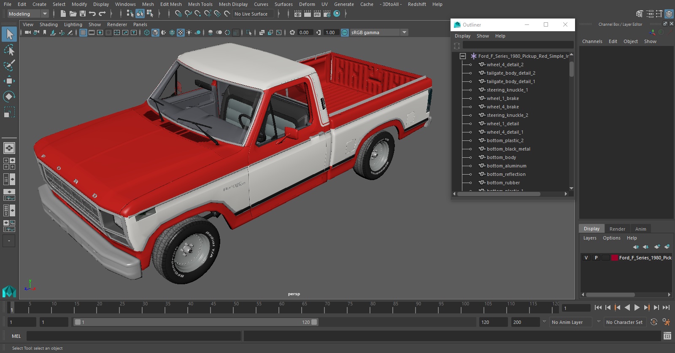Show the Tool Settings panel icon
Screen dimensions: 675x353
tap(659, 14)
